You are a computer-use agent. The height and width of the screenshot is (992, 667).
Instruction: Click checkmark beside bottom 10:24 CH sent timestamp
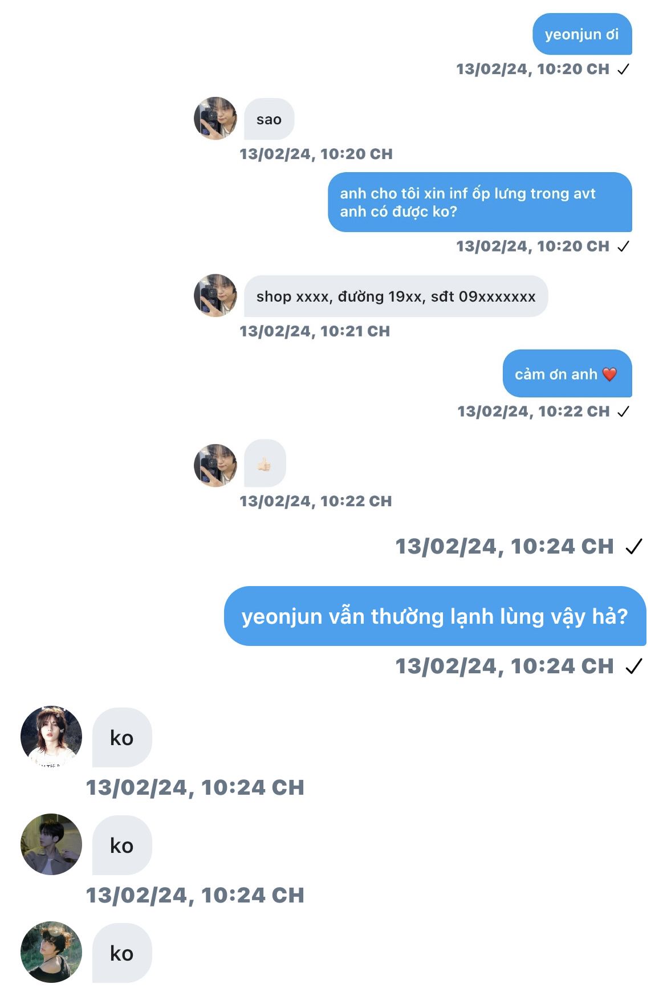[x=634, y=666]
